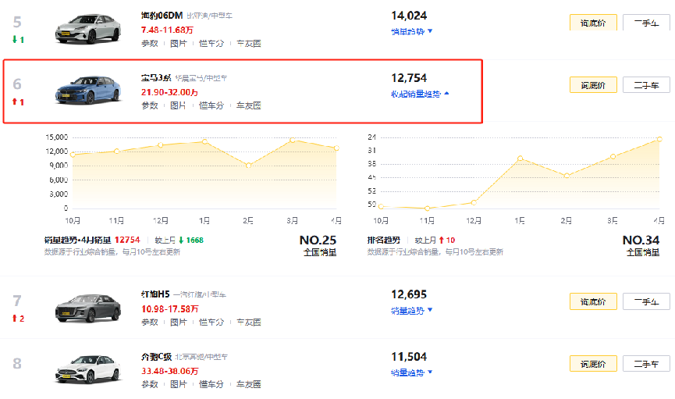Image resolution: width=675 pixels, height=399 pixels.
Task: Open 懂车分 link under 海豹06DM
Action: [x=211, y=43]
